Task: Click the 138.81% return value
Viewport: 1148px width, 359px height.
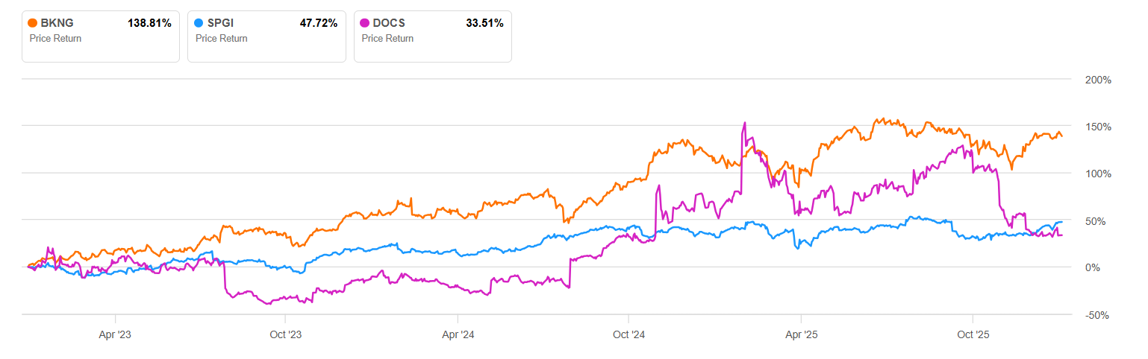Action: coord(150,24)
